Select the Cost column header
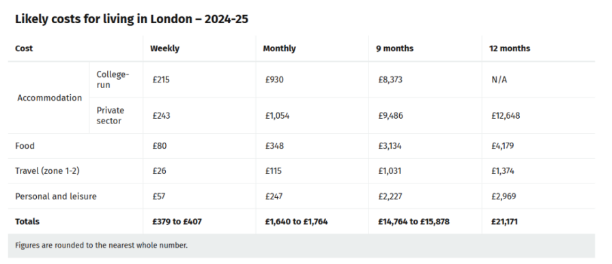The height and width of the screenshot is (264, 612). pos(24,48)
